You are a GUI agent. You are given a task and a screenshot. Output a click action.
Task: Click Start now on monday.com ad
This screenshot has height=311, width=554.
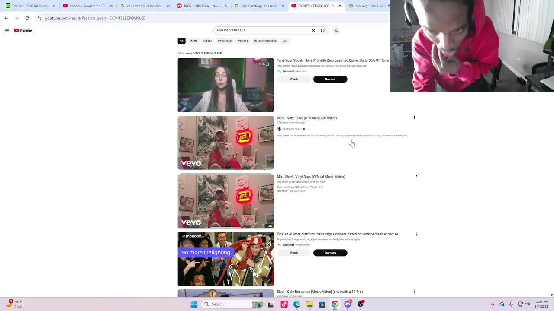[330, 253]
